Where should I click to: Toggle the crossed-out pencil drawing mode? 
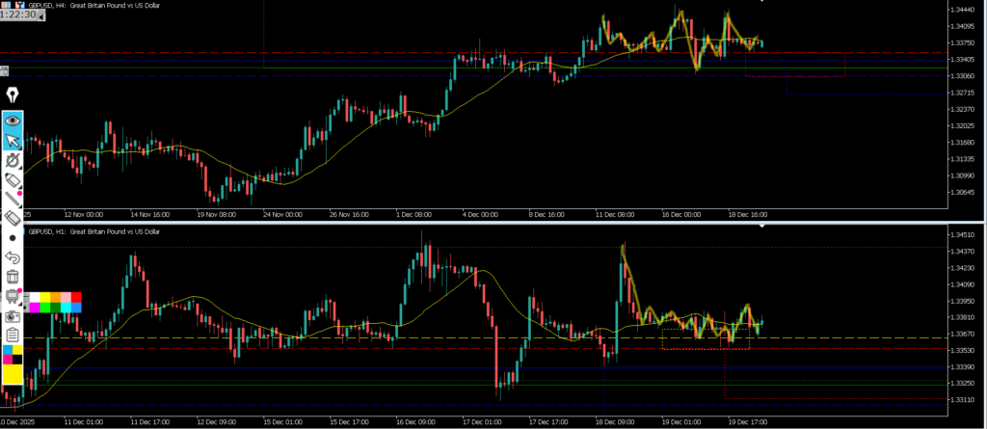pyautogui.click(x=13, y=160)
